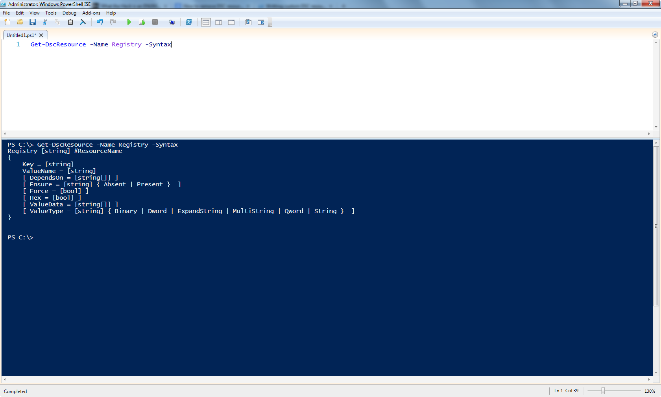The width and height of the screenshot is (661, 397).
Task: Create a new script with New icon
Action: [7, 22]
